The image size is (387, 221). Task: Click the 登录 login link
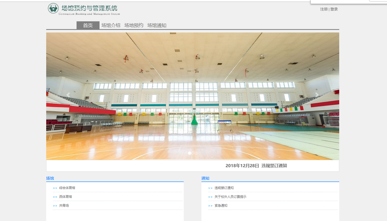[334, 9]
